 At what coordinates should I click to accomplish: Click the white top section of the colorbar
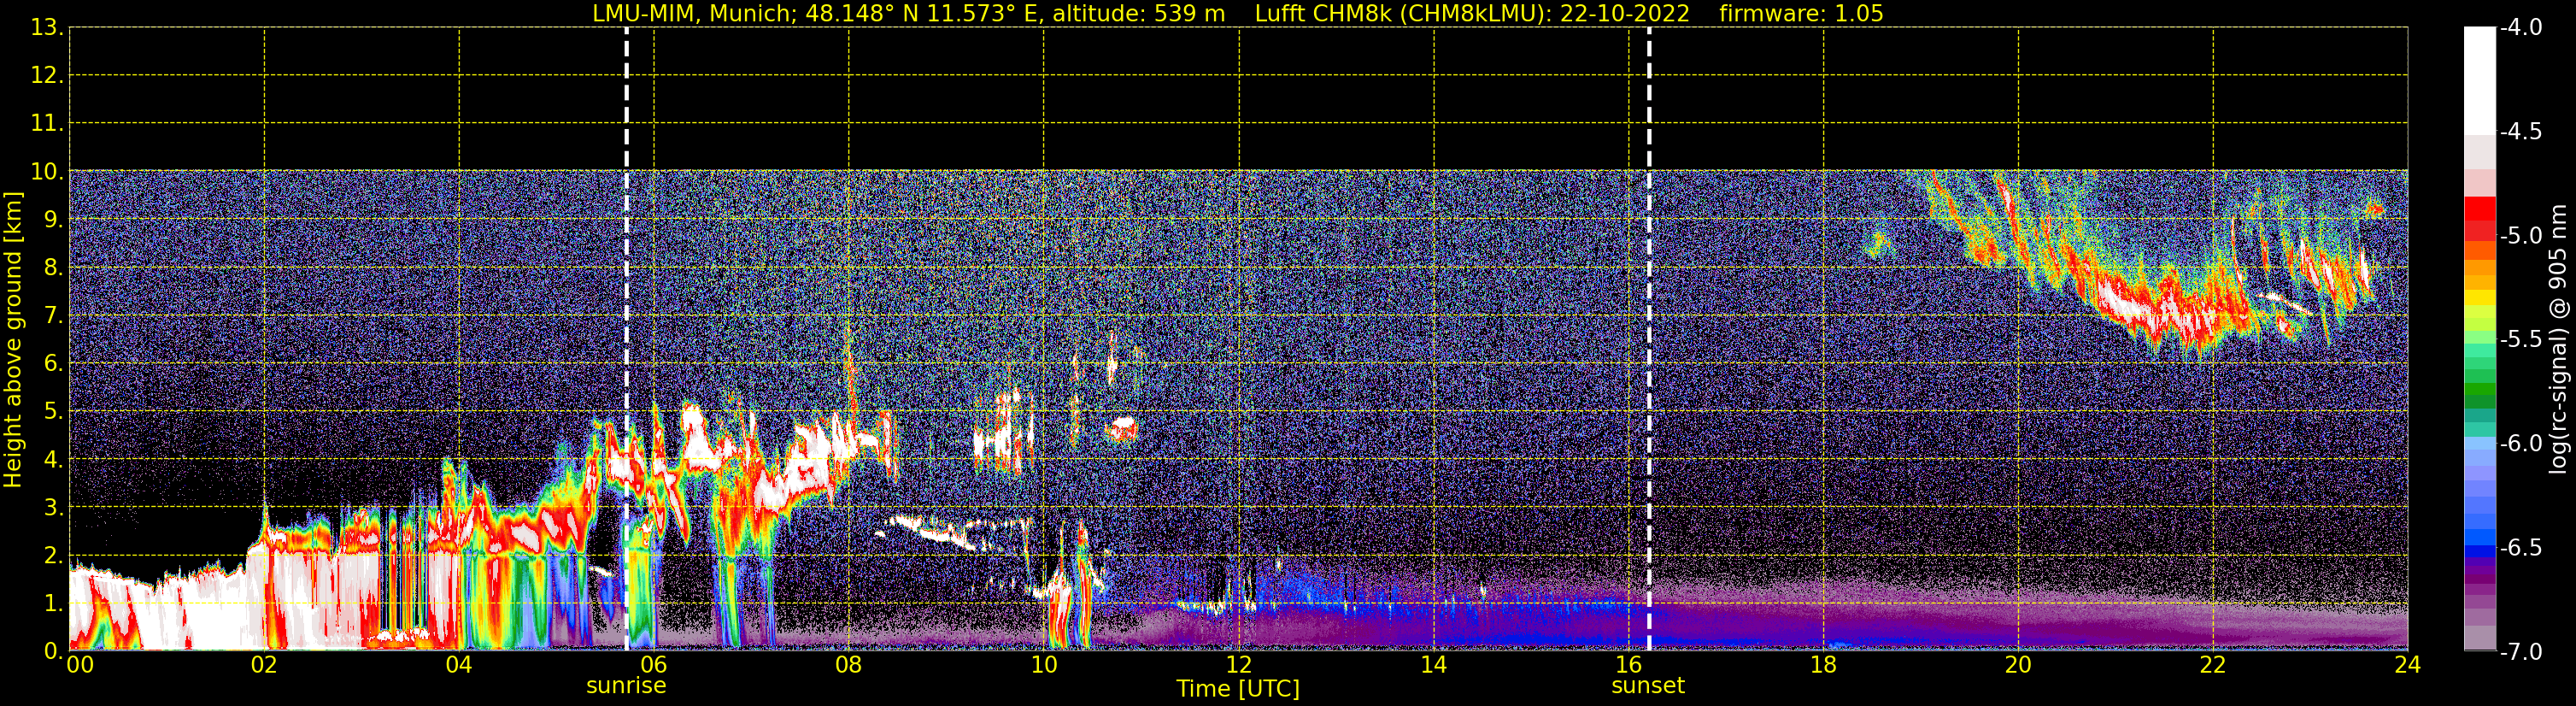point(2479,80)
